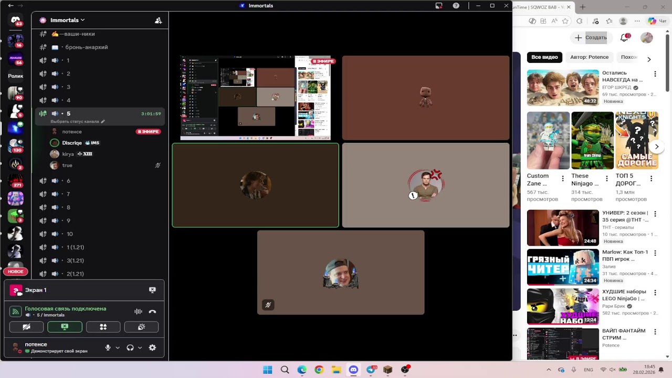Next Shorts arrow on YouTube shelf
Screen dimensions: 672x378
pos(657,147)
